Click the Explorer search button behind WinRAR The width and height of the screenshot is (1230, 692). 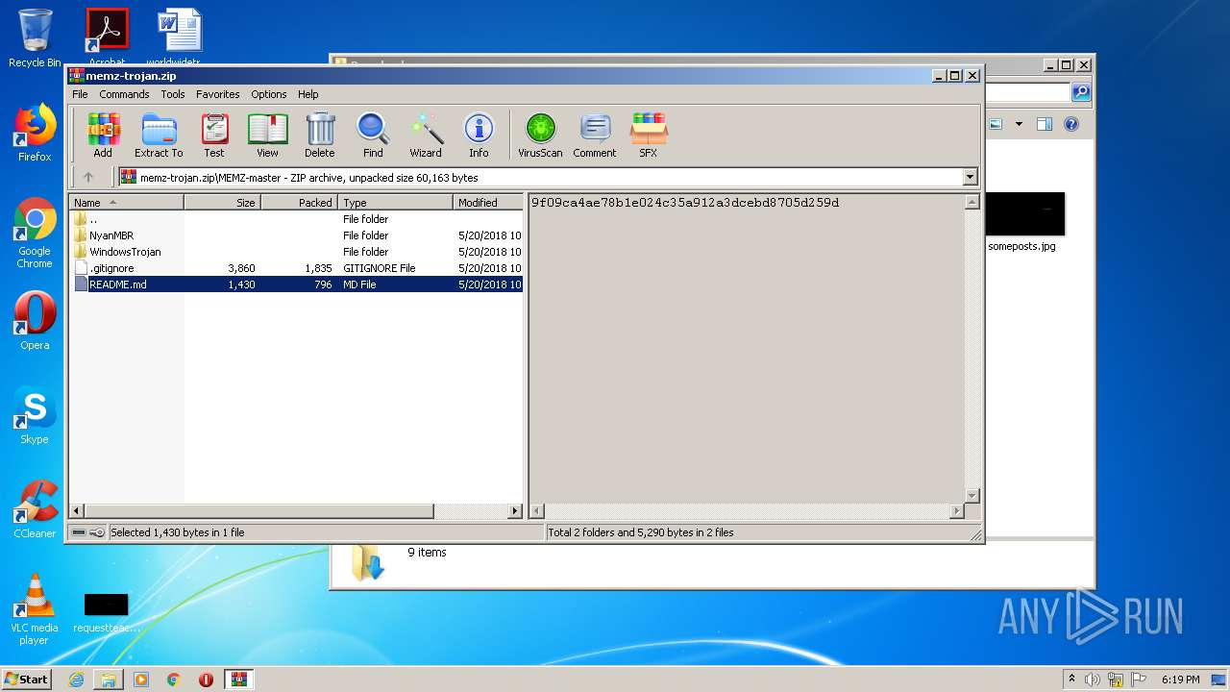[1081, 92]
